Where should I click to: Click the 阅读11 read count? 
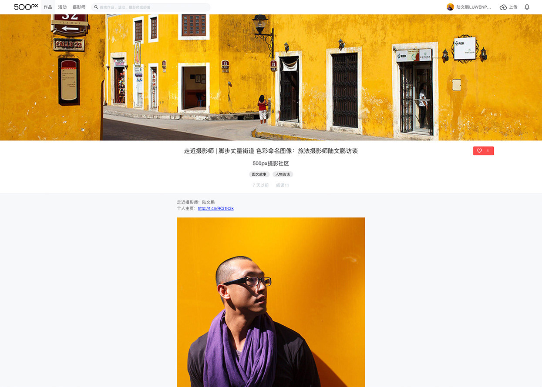[x=283, y=185]
